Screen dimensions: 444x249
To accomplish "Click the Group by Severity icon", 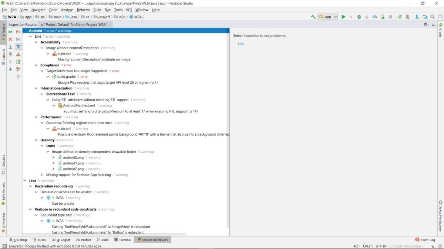I will pos(18,32).
